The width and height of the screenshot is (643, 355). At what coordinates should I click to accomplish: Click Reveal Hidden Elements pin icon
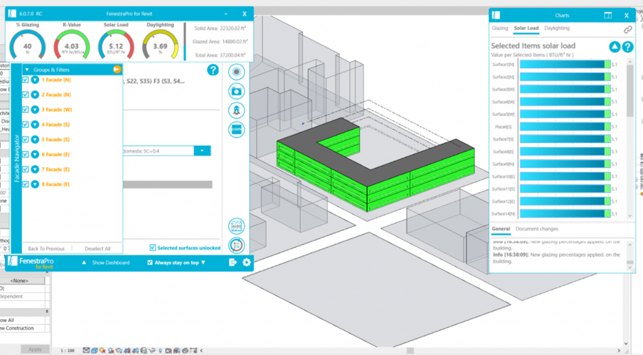(160, 351)
